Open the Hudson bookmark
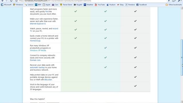183x103 pixels. 111,5
